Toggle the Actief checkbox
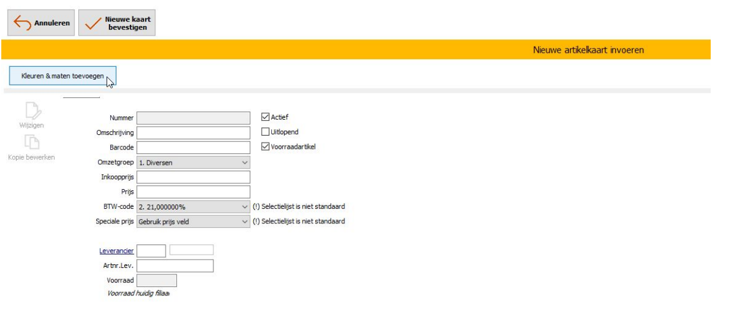Image resolution: width=740 pixels, height=331 pixels. pos(266,117)
